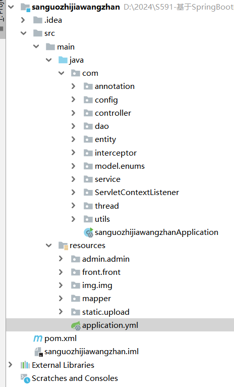234x387 pixels.
Task: Open the pom.xml file
Action: (x=61, y=338)
